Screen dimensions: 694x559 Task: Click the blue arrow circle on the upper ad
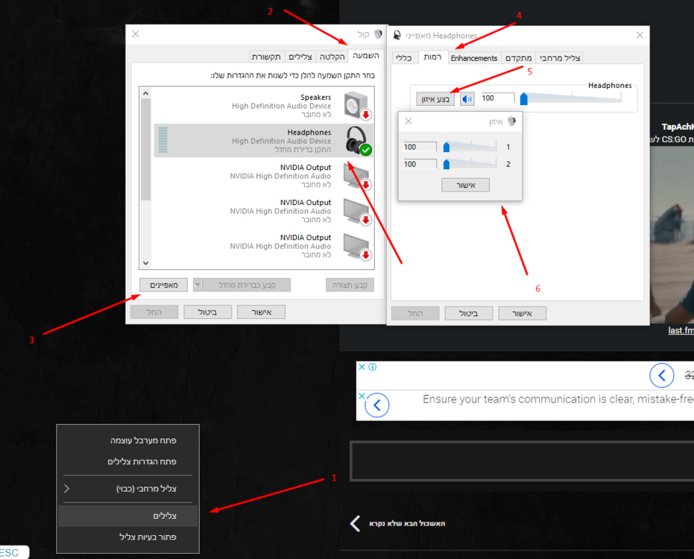click(661, 375)
